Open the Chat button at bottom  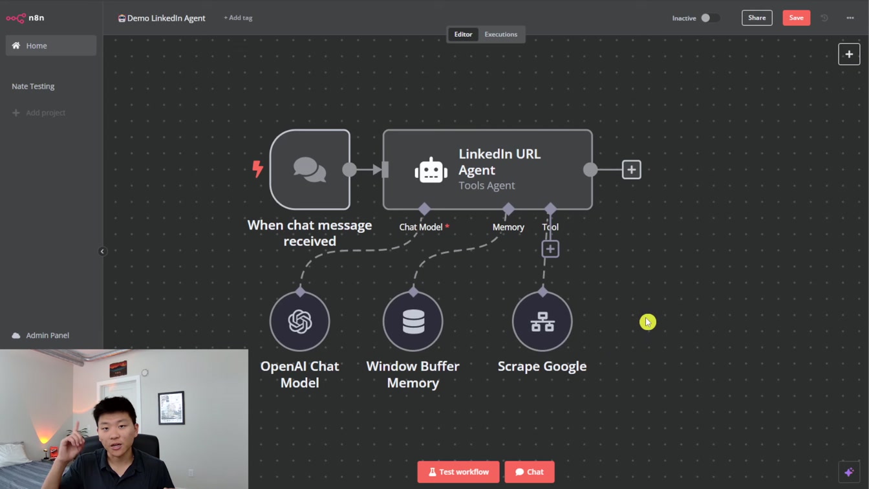[x=530, y=472]
